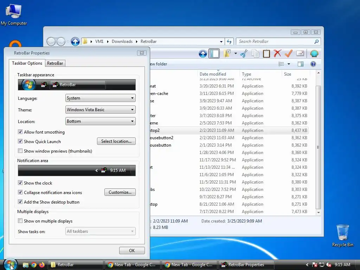Click the Action Center flag tray icon

tap(315, 265)
